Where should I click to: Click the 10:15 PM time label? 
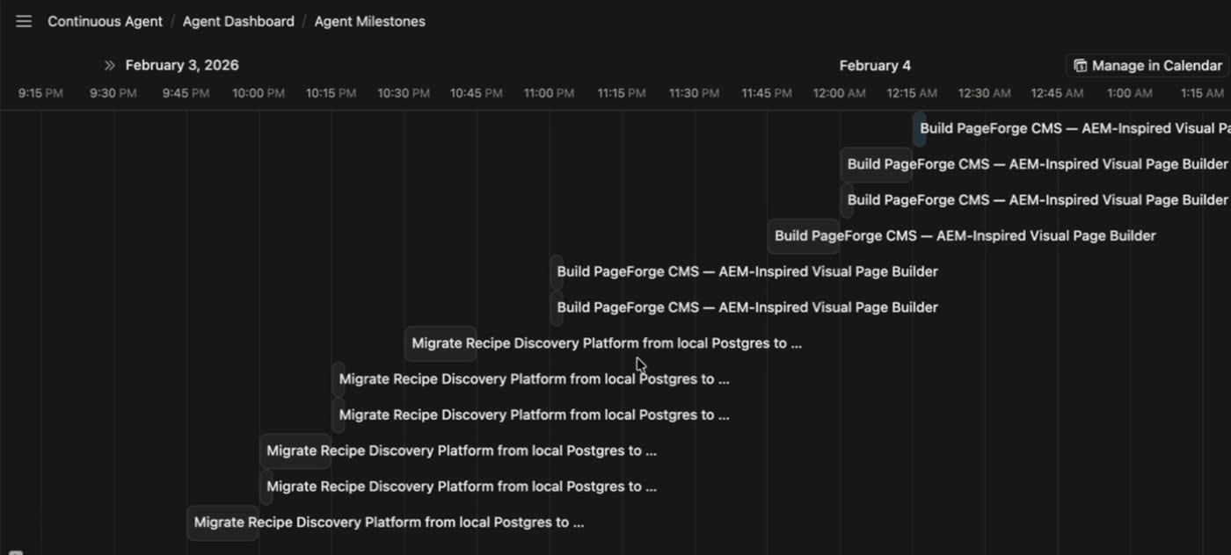pos(331,93)
